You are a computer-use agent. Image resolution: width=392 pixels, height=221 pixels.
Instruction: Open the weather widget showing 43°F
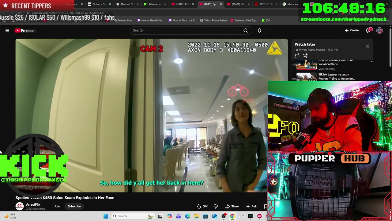[x=10, y=216]
